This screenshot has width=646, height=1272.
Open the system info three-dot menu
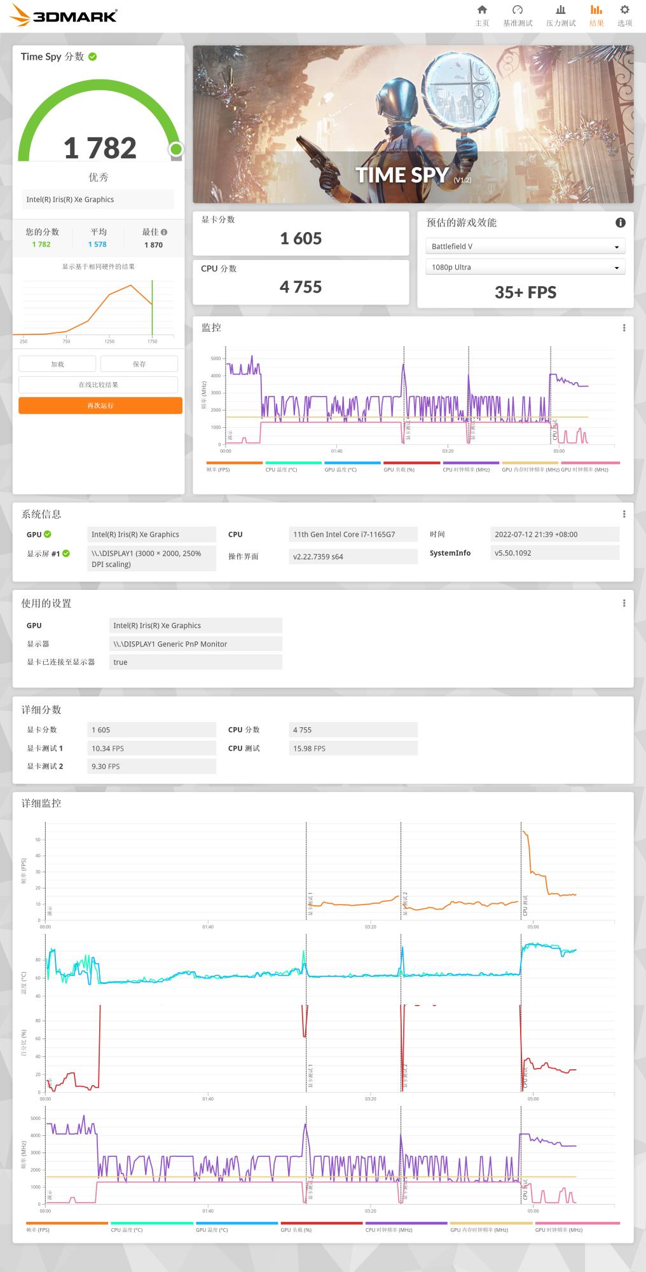(624, 514)
